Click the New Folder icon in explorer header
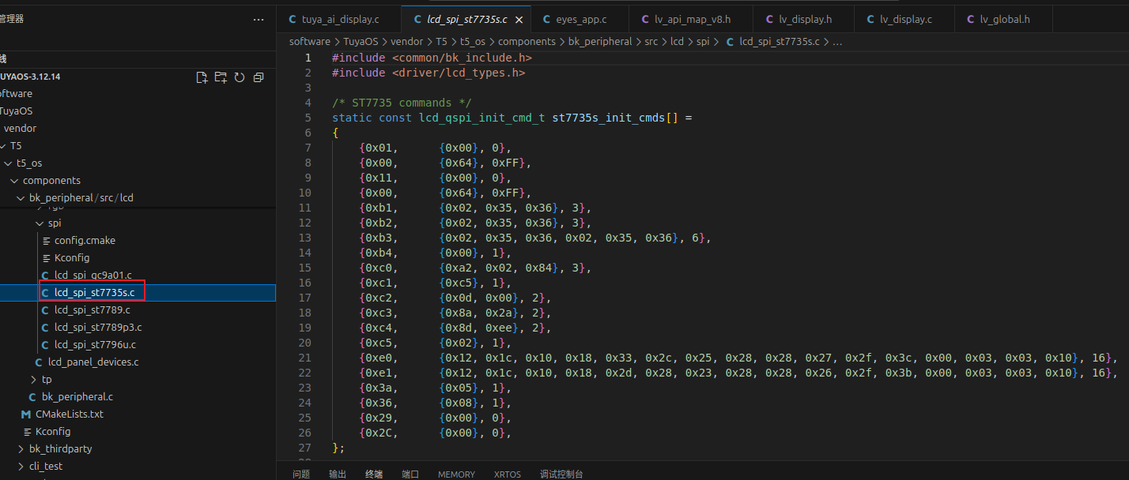 coord(221,77)
